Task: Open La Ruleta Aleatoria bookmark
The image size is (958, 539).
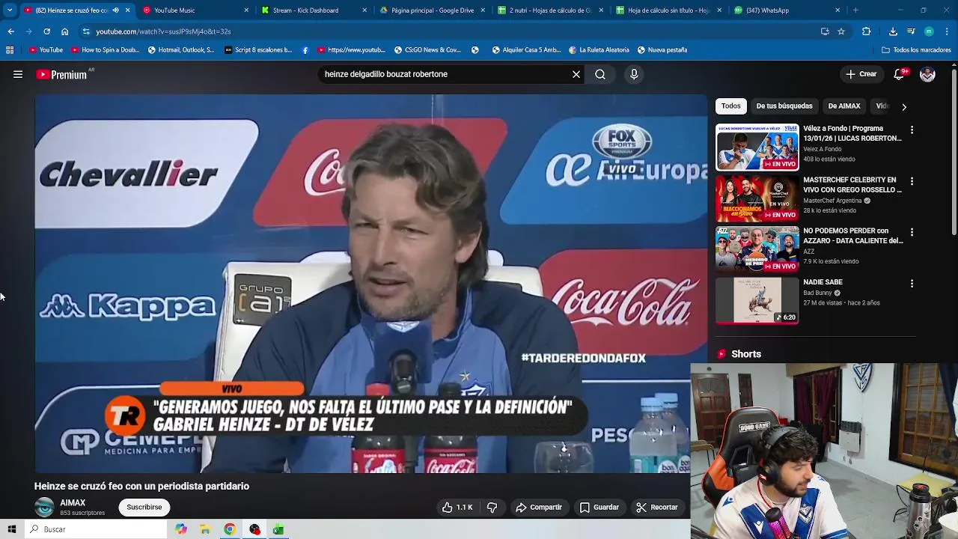Action: pyautogui.click(x=599, y=50)
